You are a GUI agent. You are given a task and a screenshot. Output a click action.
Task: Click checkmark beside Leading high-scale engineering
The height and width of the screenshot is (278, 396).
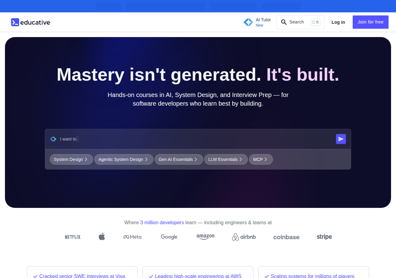151,276
